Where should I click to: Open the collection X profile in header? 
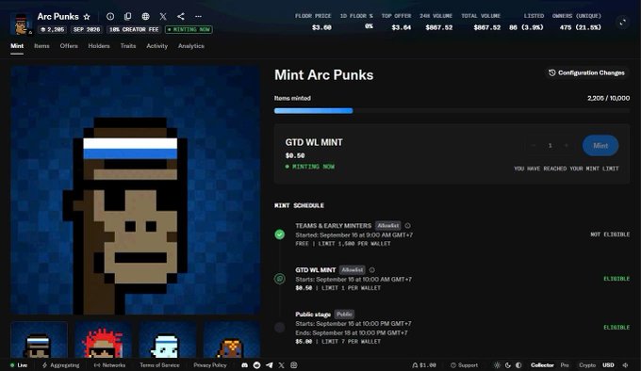click(x=163, y=16)
